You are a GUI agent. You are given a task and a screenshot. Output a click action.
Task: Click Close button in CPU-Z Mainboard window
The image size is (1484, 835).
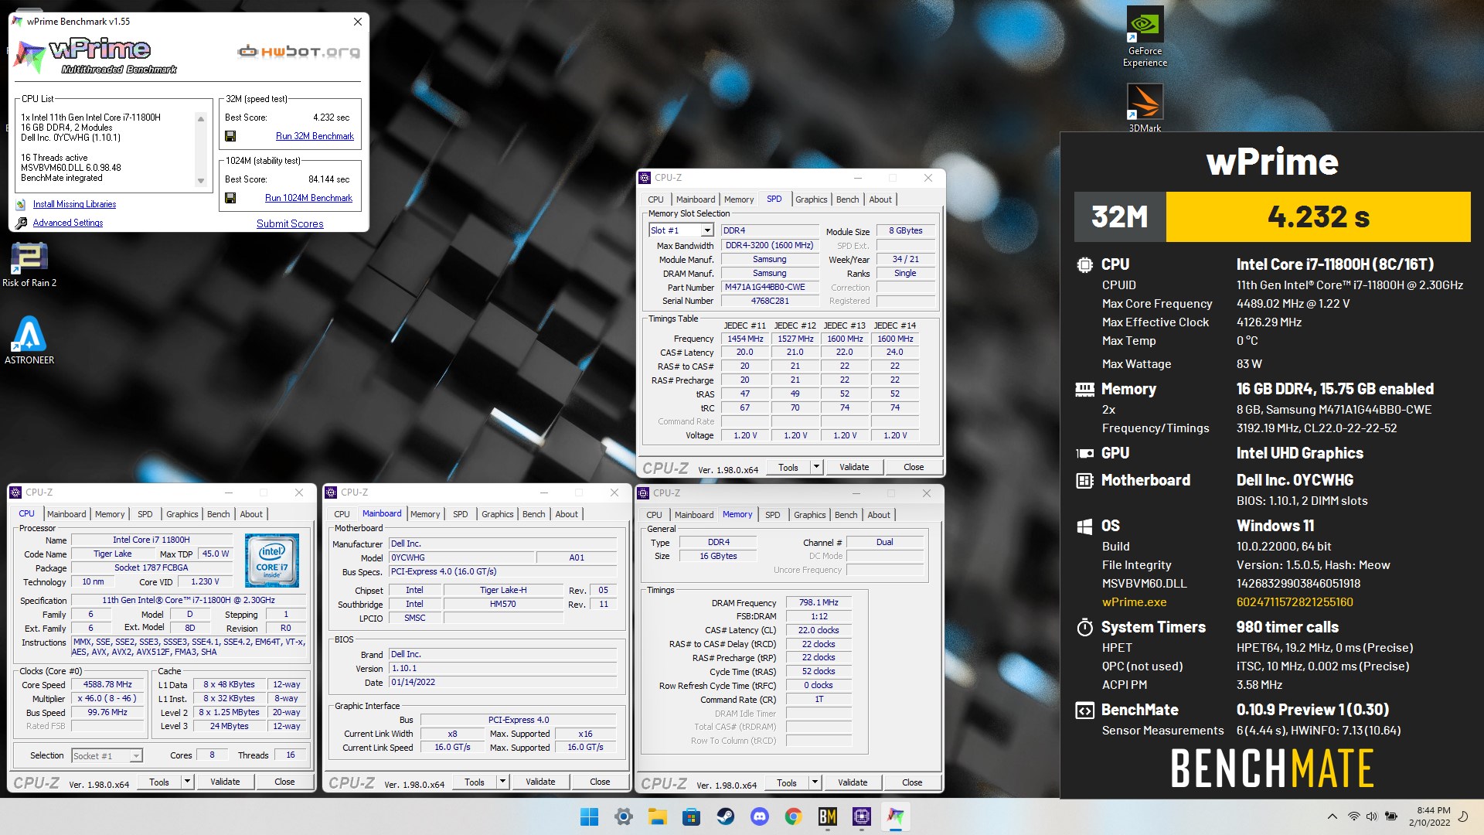tap(600, 782)
